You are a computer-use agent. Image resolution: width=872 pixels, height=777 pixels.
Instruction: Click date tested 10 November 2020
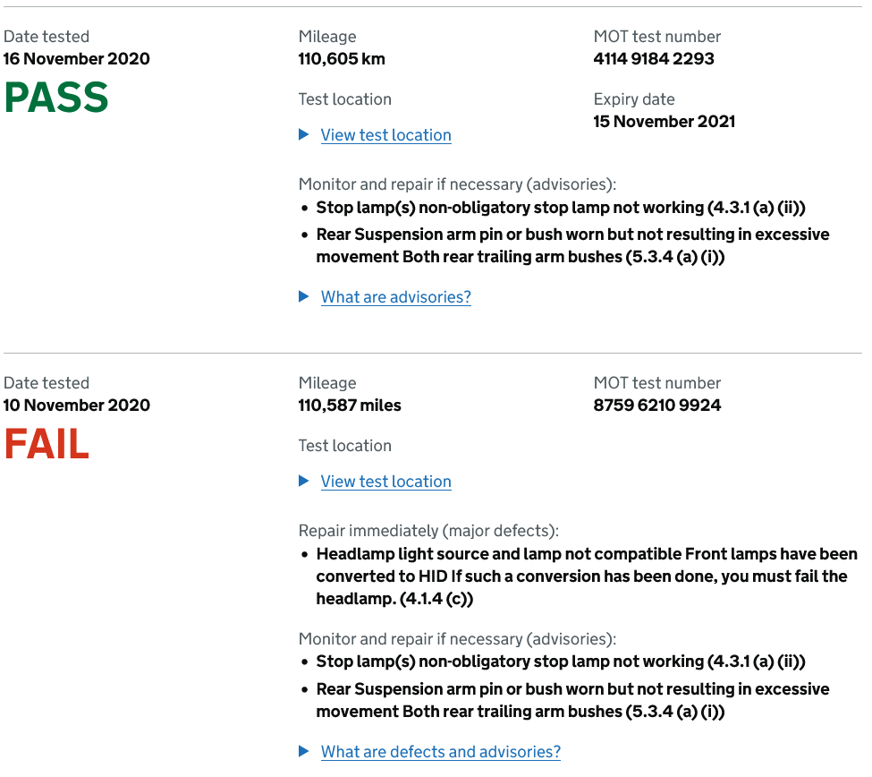coord(77,406)
